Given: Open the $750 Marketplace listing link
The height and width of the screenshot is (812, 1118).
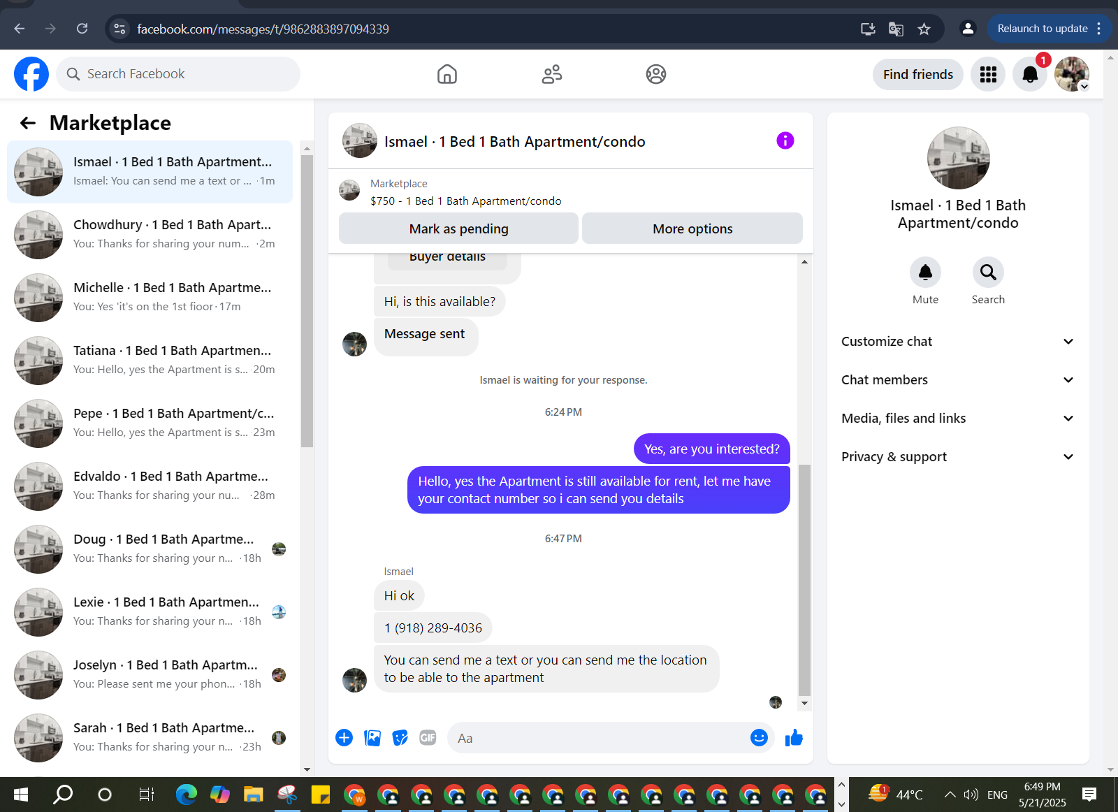Looking at the screenshot, I should 466,201.
